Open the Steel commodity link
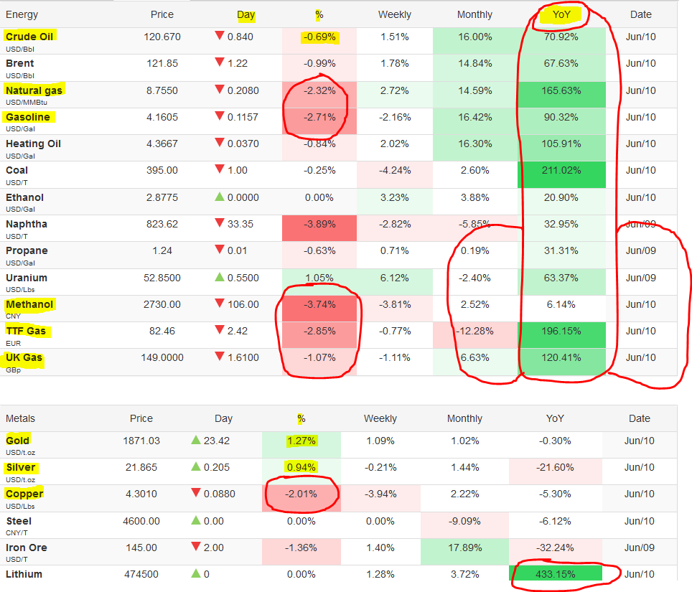The image size is (692, 592). (19, 521)
